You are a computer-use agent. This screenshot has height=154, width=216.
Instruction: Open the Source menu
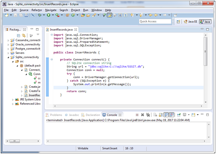[x=24, y=10]
